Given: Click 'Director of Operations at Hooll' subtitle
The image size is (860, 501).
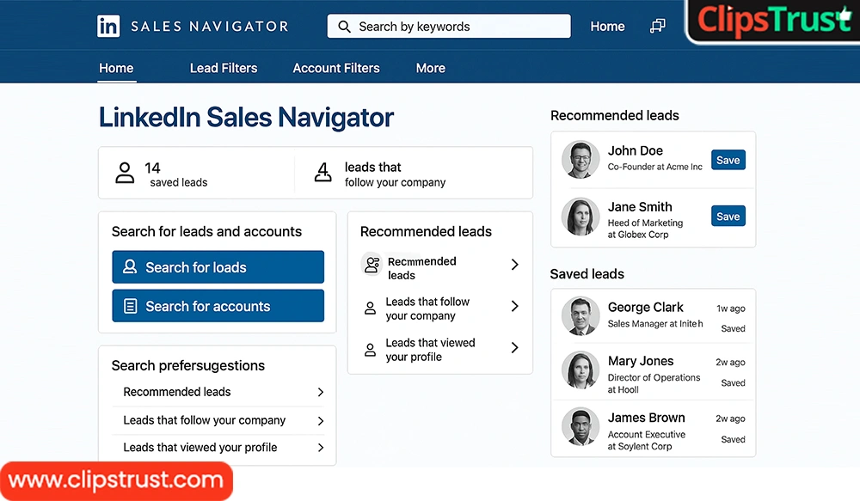Looking at the screenshot, I should pos(654,383).
